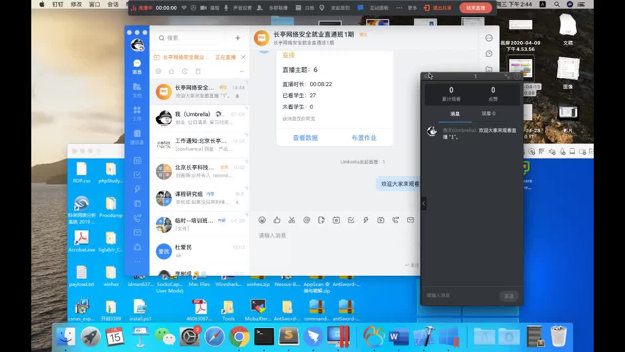Viewport: 625px width, 352px height.
Task: Click the envelope icon in chat toolbar
Action: pos(410,220)
